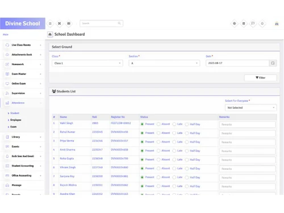Click the Filter button
The image size is (284, 213).
click(261, 78)
